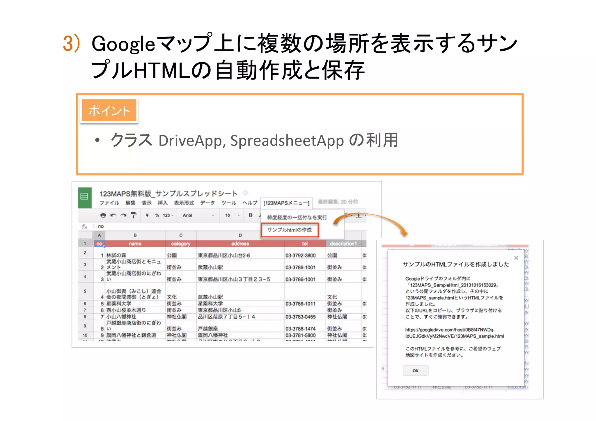Choose 緯度経度の一括付与を実行 menu entry
Viewport: 596px width, 421px height.
coord(297,217)
